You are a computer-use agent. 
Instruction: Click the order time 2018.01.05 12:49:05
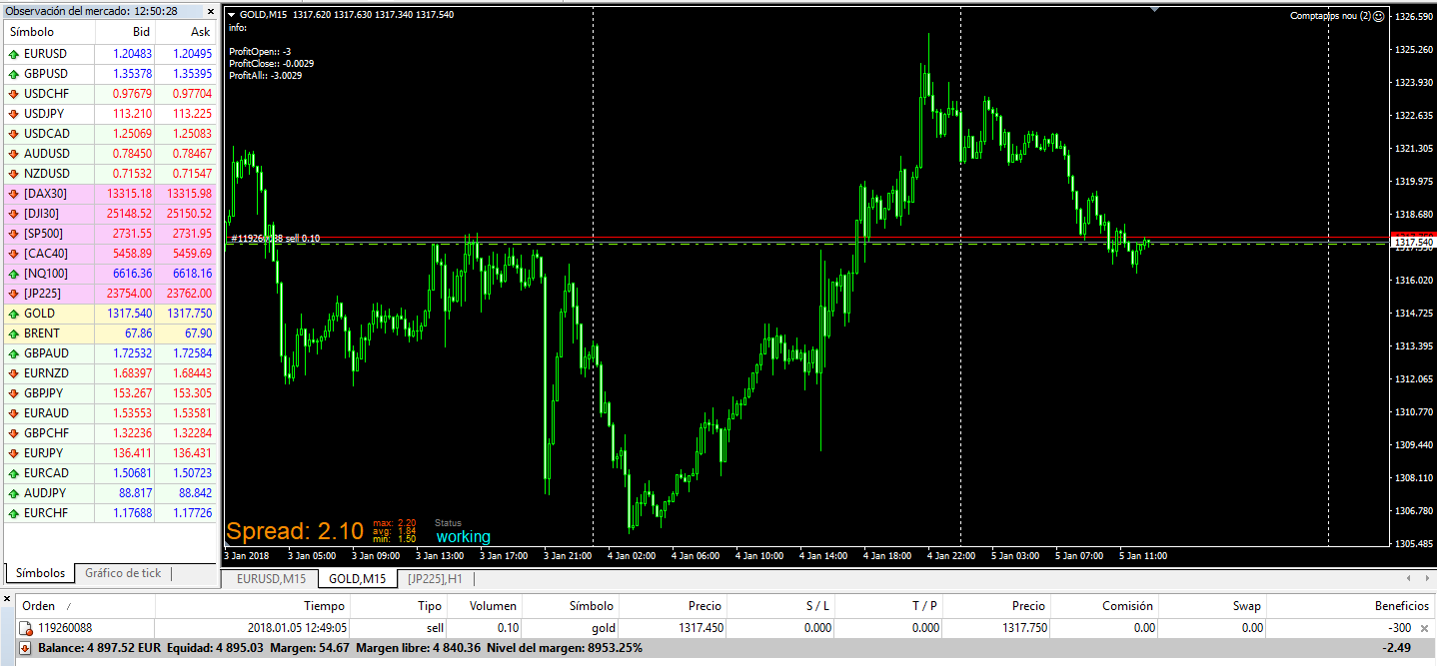coord(297,629)
